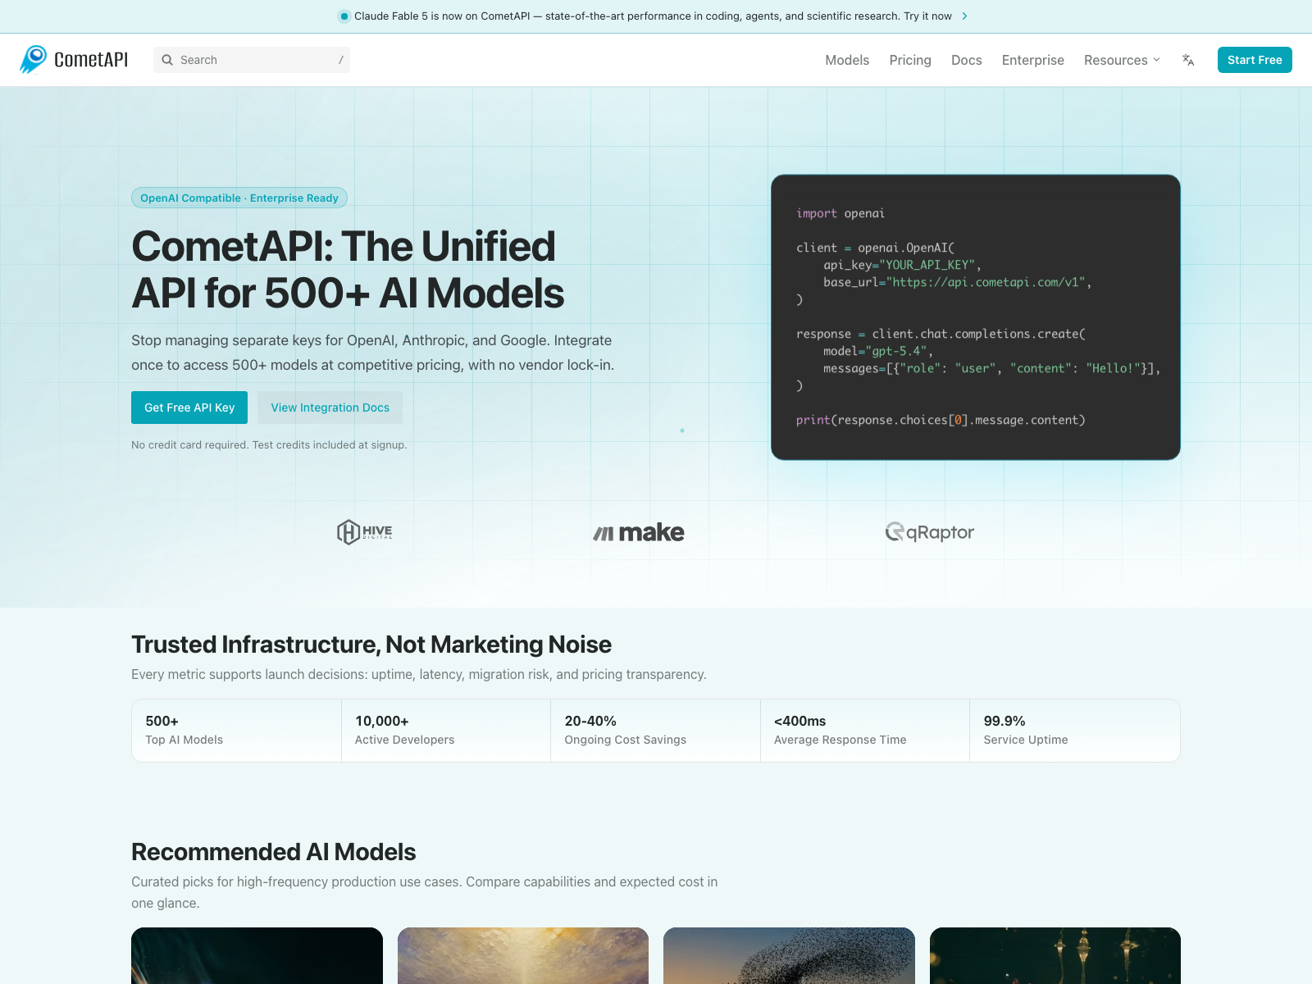Click the Hive Digital logo

tap(365, 532)
